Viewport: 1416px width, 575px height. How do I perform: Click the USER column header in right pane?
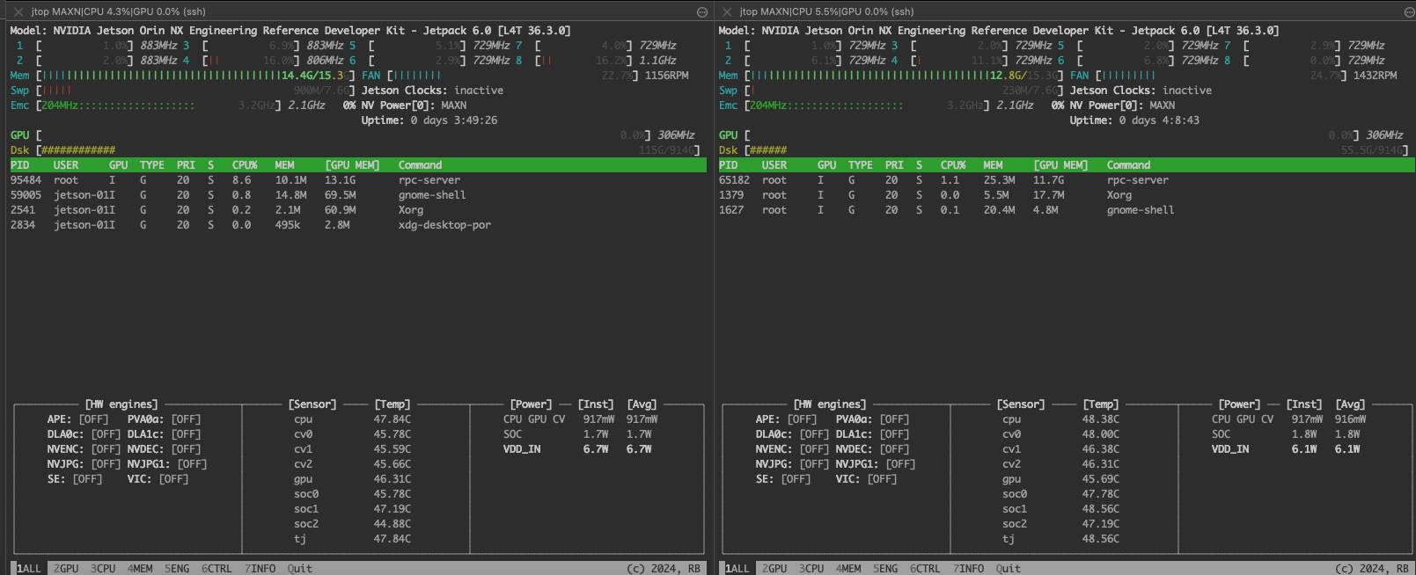pos(774,165)
